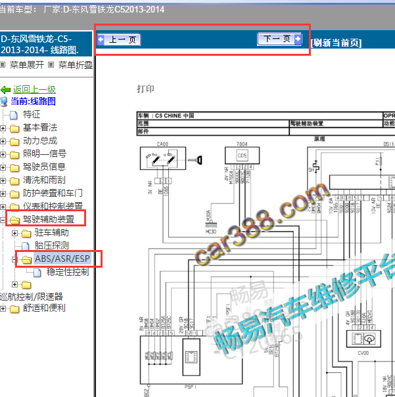Return to upper level 返回上一级

(x=34, y=89)
